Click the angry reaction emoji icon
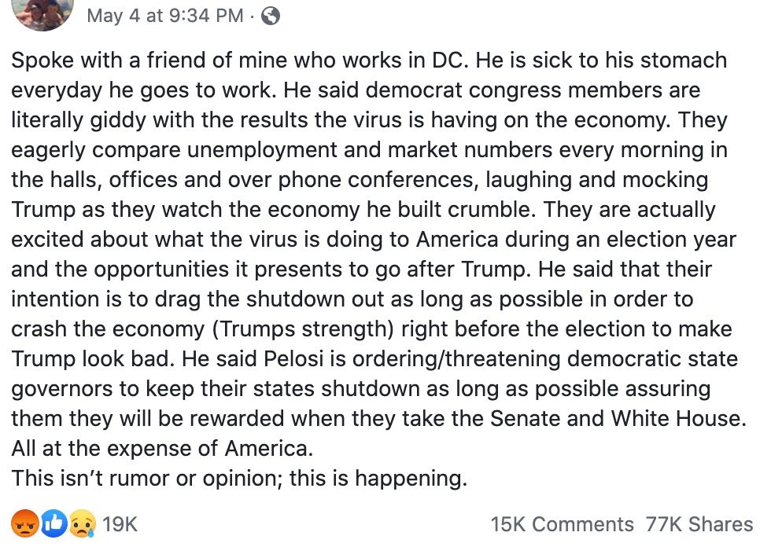760x547 pixels. pos(24,523)
